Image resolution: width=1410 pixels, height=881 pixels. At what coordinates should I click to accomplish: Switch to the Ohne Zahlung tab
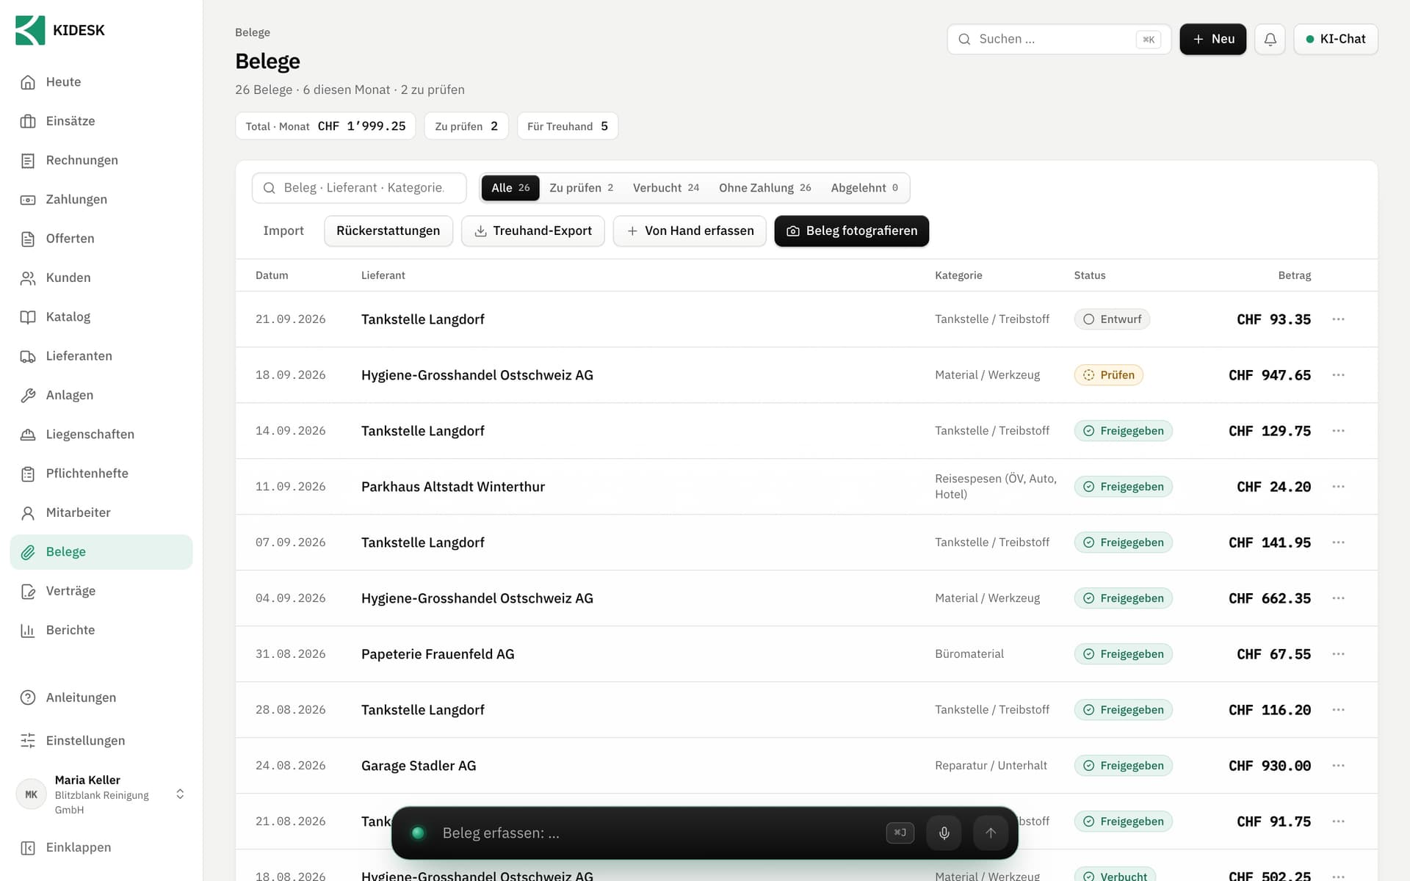(764, 188)
